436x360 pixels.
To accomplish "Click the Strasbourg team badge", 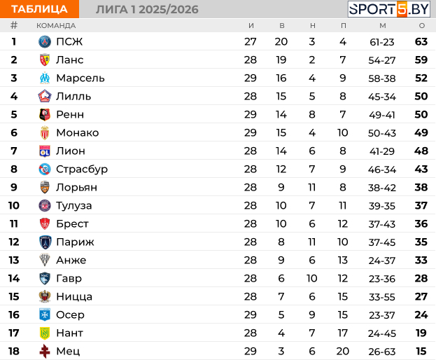I will click(x=45, y=169).
